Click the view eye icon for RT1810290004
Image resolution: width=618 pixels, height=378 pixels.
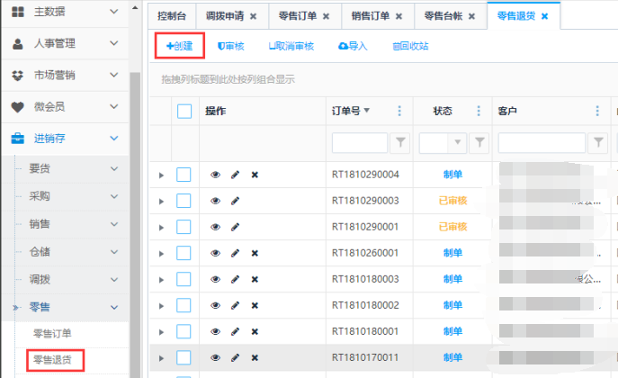tap(215, 175)
